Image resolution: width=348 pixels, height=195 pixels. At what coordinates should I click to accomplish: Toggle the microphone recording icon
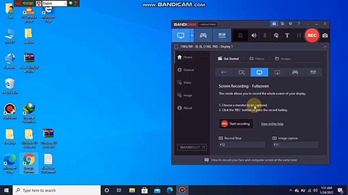[x=265, y=35]
